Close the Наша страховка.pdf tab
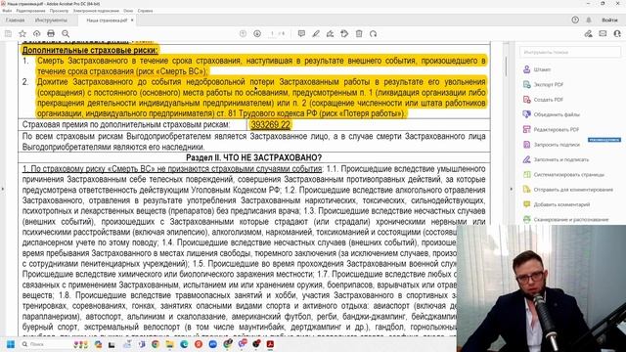626x352 pixels. (x=132, y=20)
